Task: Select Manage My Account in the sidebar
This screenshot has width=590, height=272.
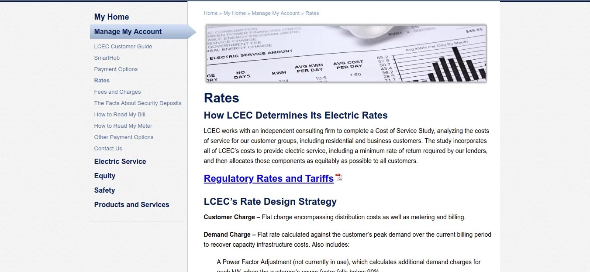Action: [x=128, y=31]
